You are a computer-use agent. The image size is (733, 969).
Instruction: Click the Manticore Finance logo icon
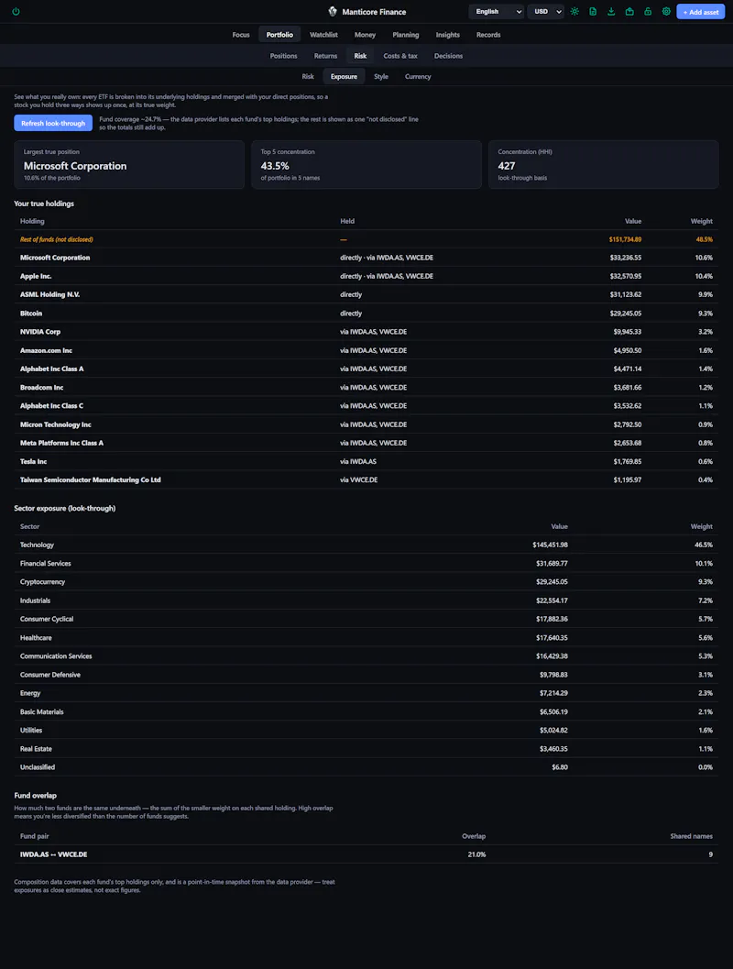(x=333, y=11)
